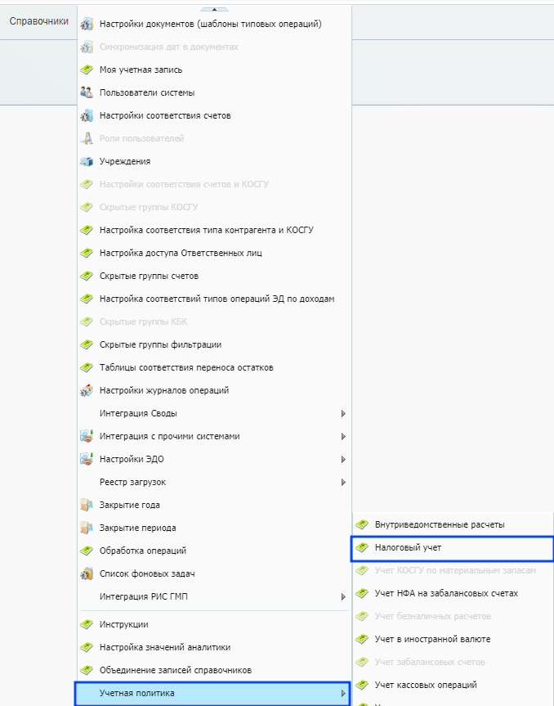This screenshot has height=706, width=554.
Task: Click handshake icon beside Настройки ЭДО
Action: [87, 459]
